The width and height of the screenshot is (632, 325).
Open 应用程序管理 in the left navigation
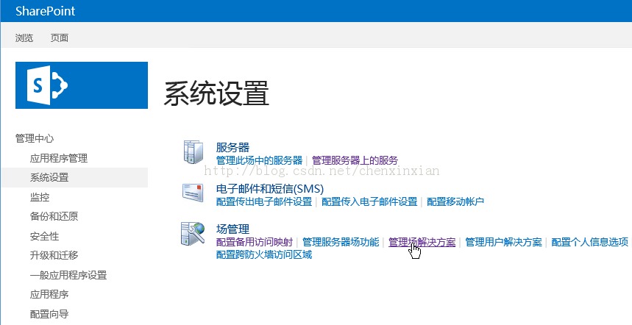[59, 158]
